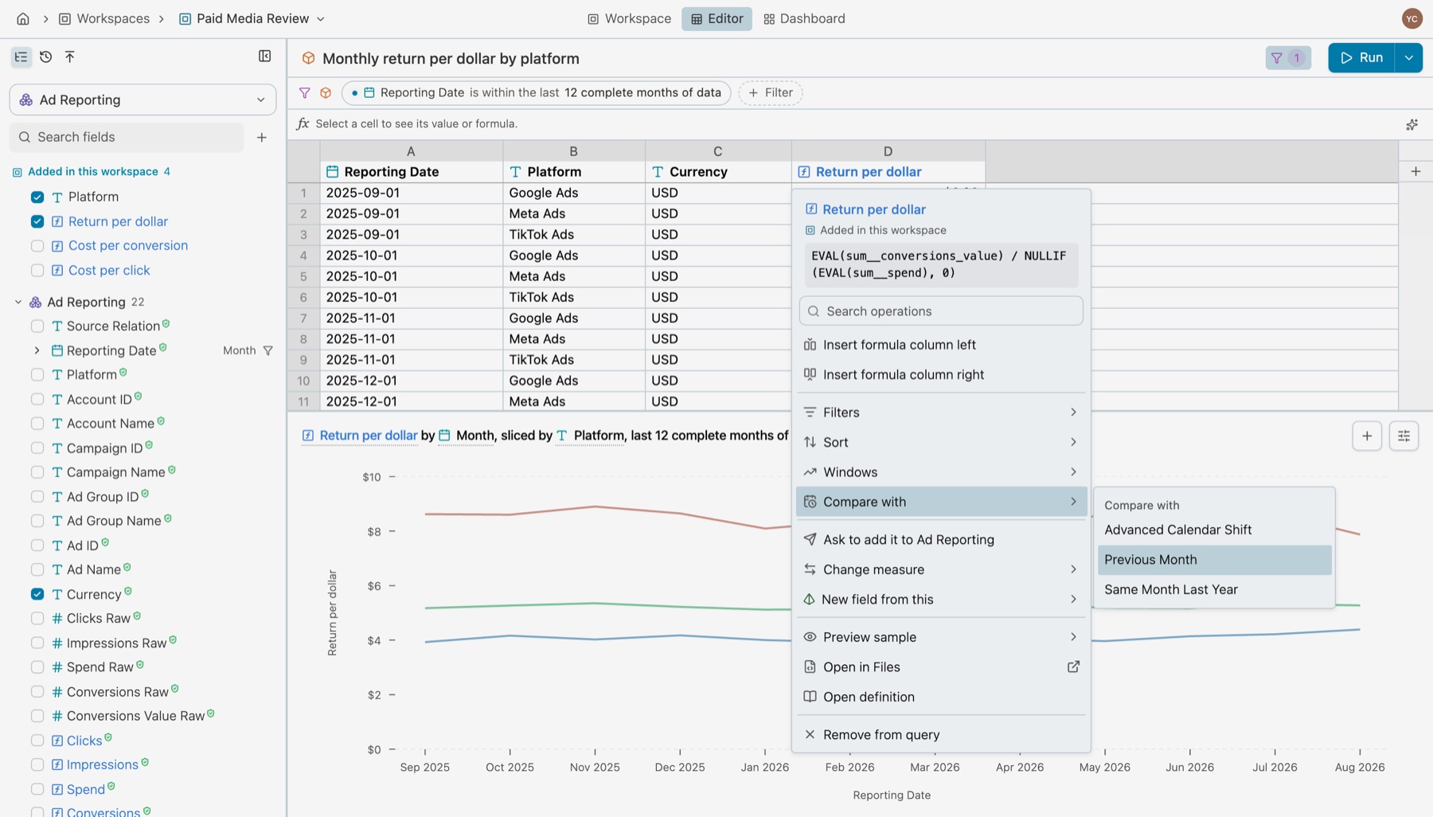
Task: Switch to the Editor tab
Action: [x=716, y=18]
